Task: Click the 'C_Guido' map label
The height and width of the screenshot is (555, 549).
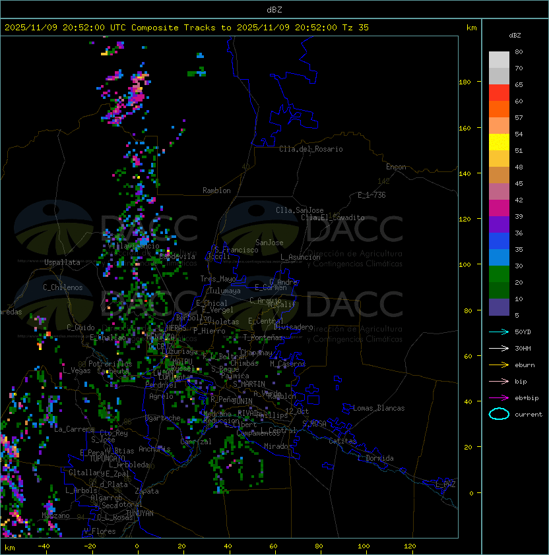Action: (81, 328)
